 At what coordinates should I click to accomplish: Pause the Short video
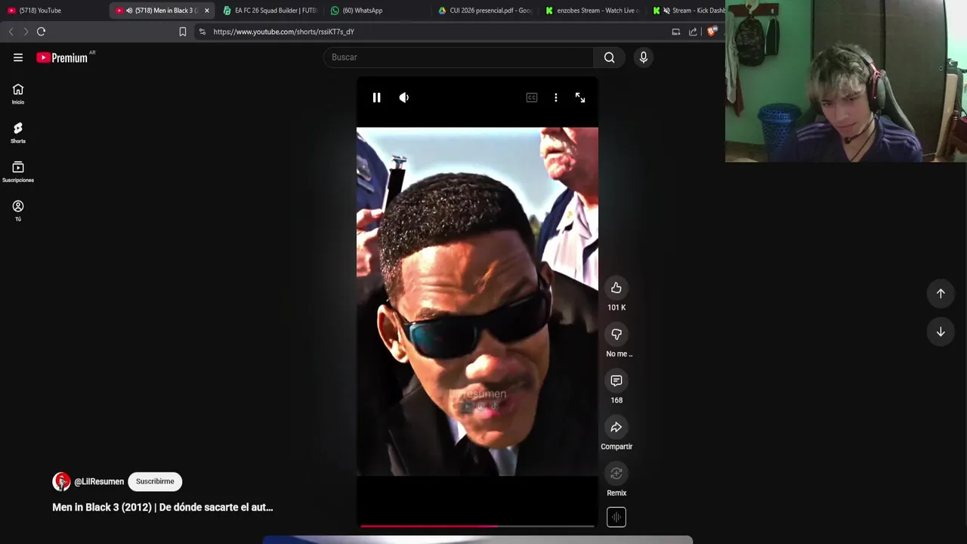377,97
